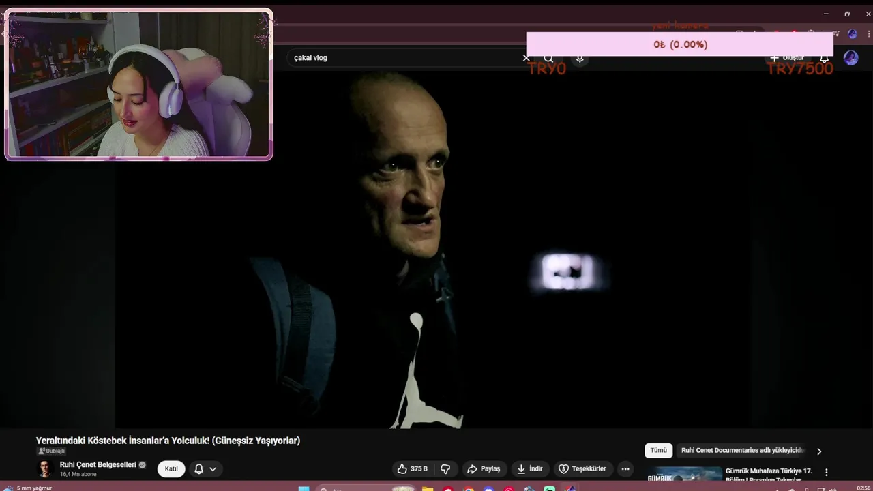Open options menu for Gümrük Muhafaza video
The width and height of the screenshot is (873, 491).
(827, 473)
